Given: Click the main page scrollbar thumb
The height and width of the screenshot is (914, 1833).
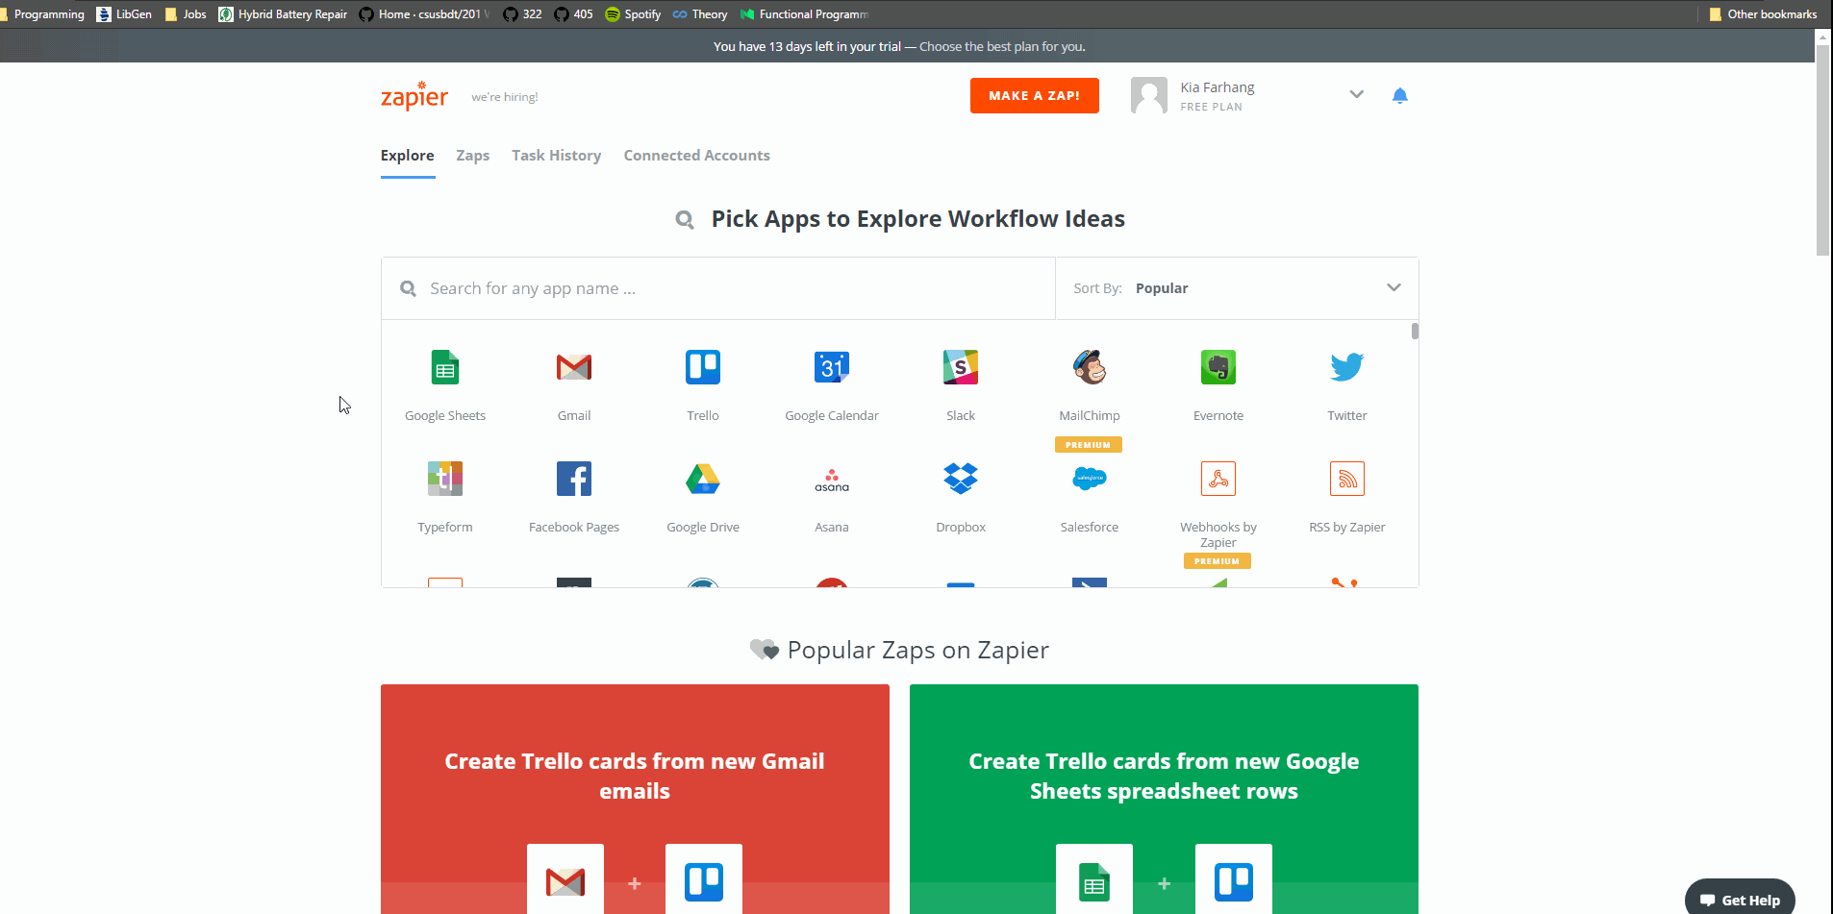Looking at the screenshot, I should [1822, 149].
